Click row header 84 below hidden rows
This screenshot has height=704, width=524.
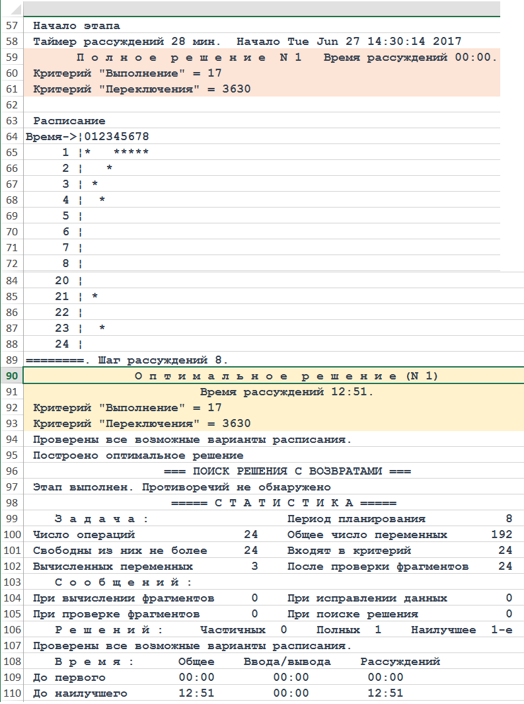click(11, 281)
